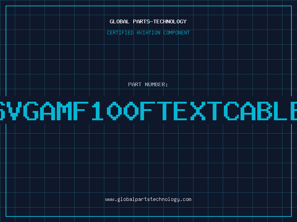This screenshot has width=297, height=222.
Task: Open the www.globalpartstechnology.com link
Action: click(148, 199)
